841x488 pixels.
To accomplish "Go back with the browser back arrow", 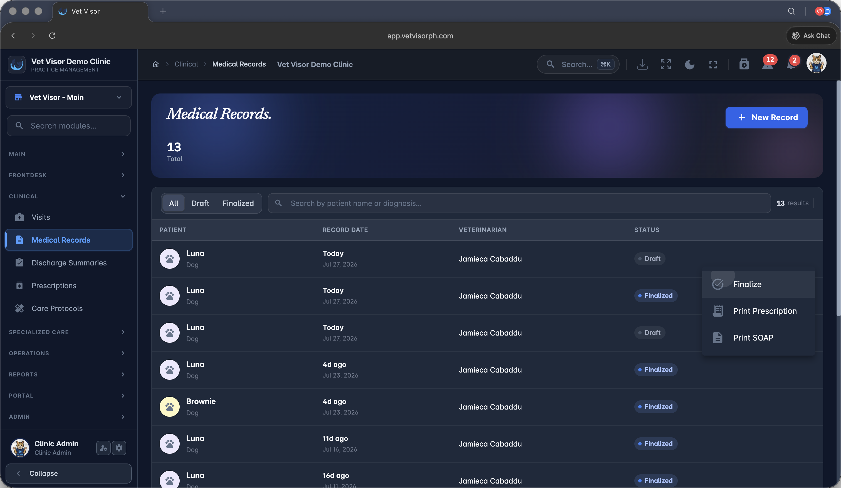I will click(13, 35).
